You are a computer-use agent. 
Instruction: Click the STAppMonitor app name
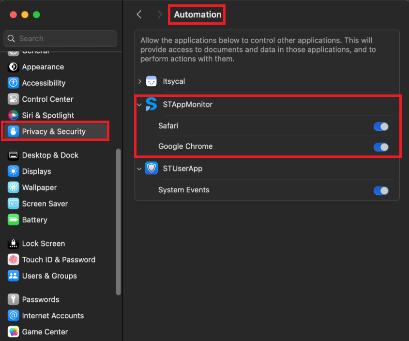(187, 105)
